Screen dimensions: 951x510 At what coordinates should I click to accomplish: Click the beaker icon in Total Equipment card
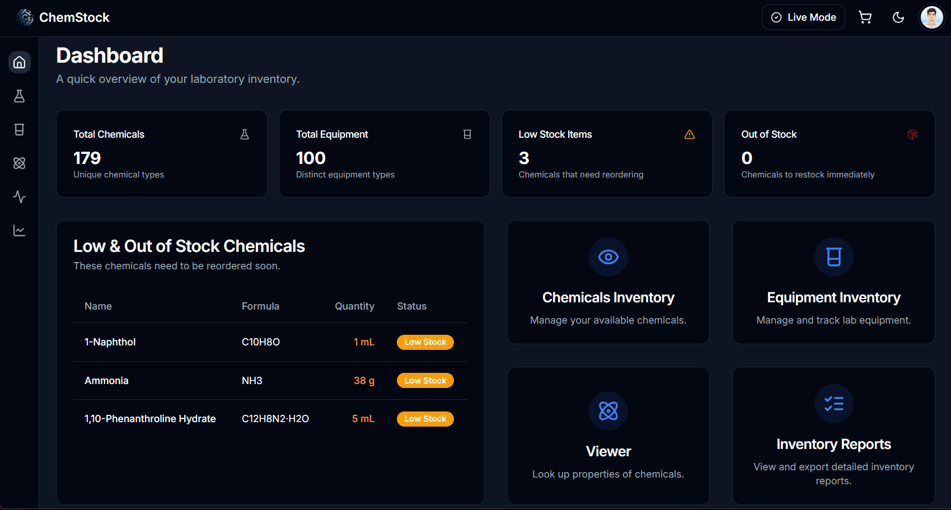pos(467,134)
